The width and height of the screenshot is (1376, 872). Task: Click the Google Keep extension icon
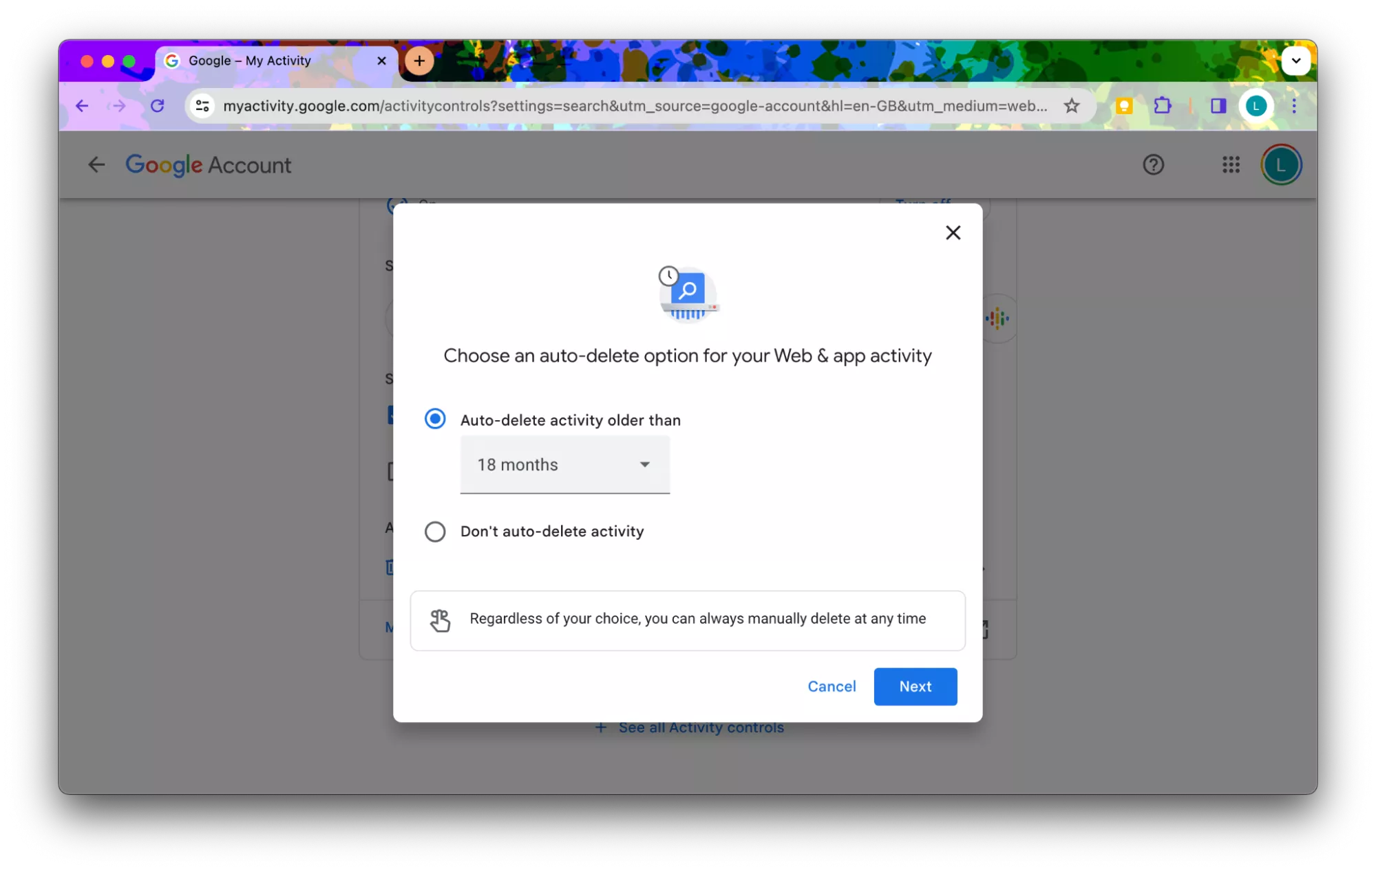tap(1124, 106)
